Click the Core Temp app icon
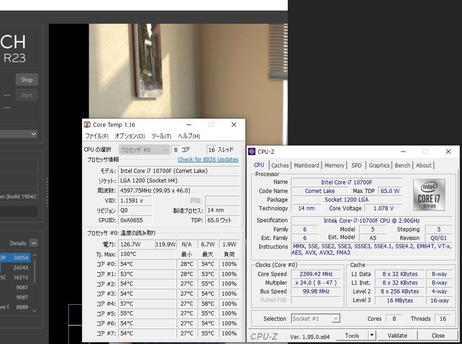 (87, 125)
